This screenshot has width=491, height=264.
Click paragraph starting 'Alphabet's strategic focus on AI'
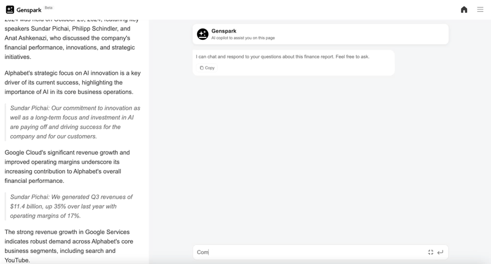[x=72, y=82]
